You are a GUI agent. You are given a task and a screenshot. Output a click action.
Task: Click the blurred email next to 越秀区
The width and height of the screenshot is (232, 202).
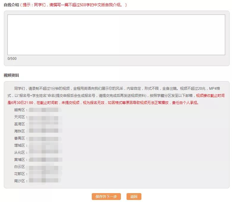point(45,110)
